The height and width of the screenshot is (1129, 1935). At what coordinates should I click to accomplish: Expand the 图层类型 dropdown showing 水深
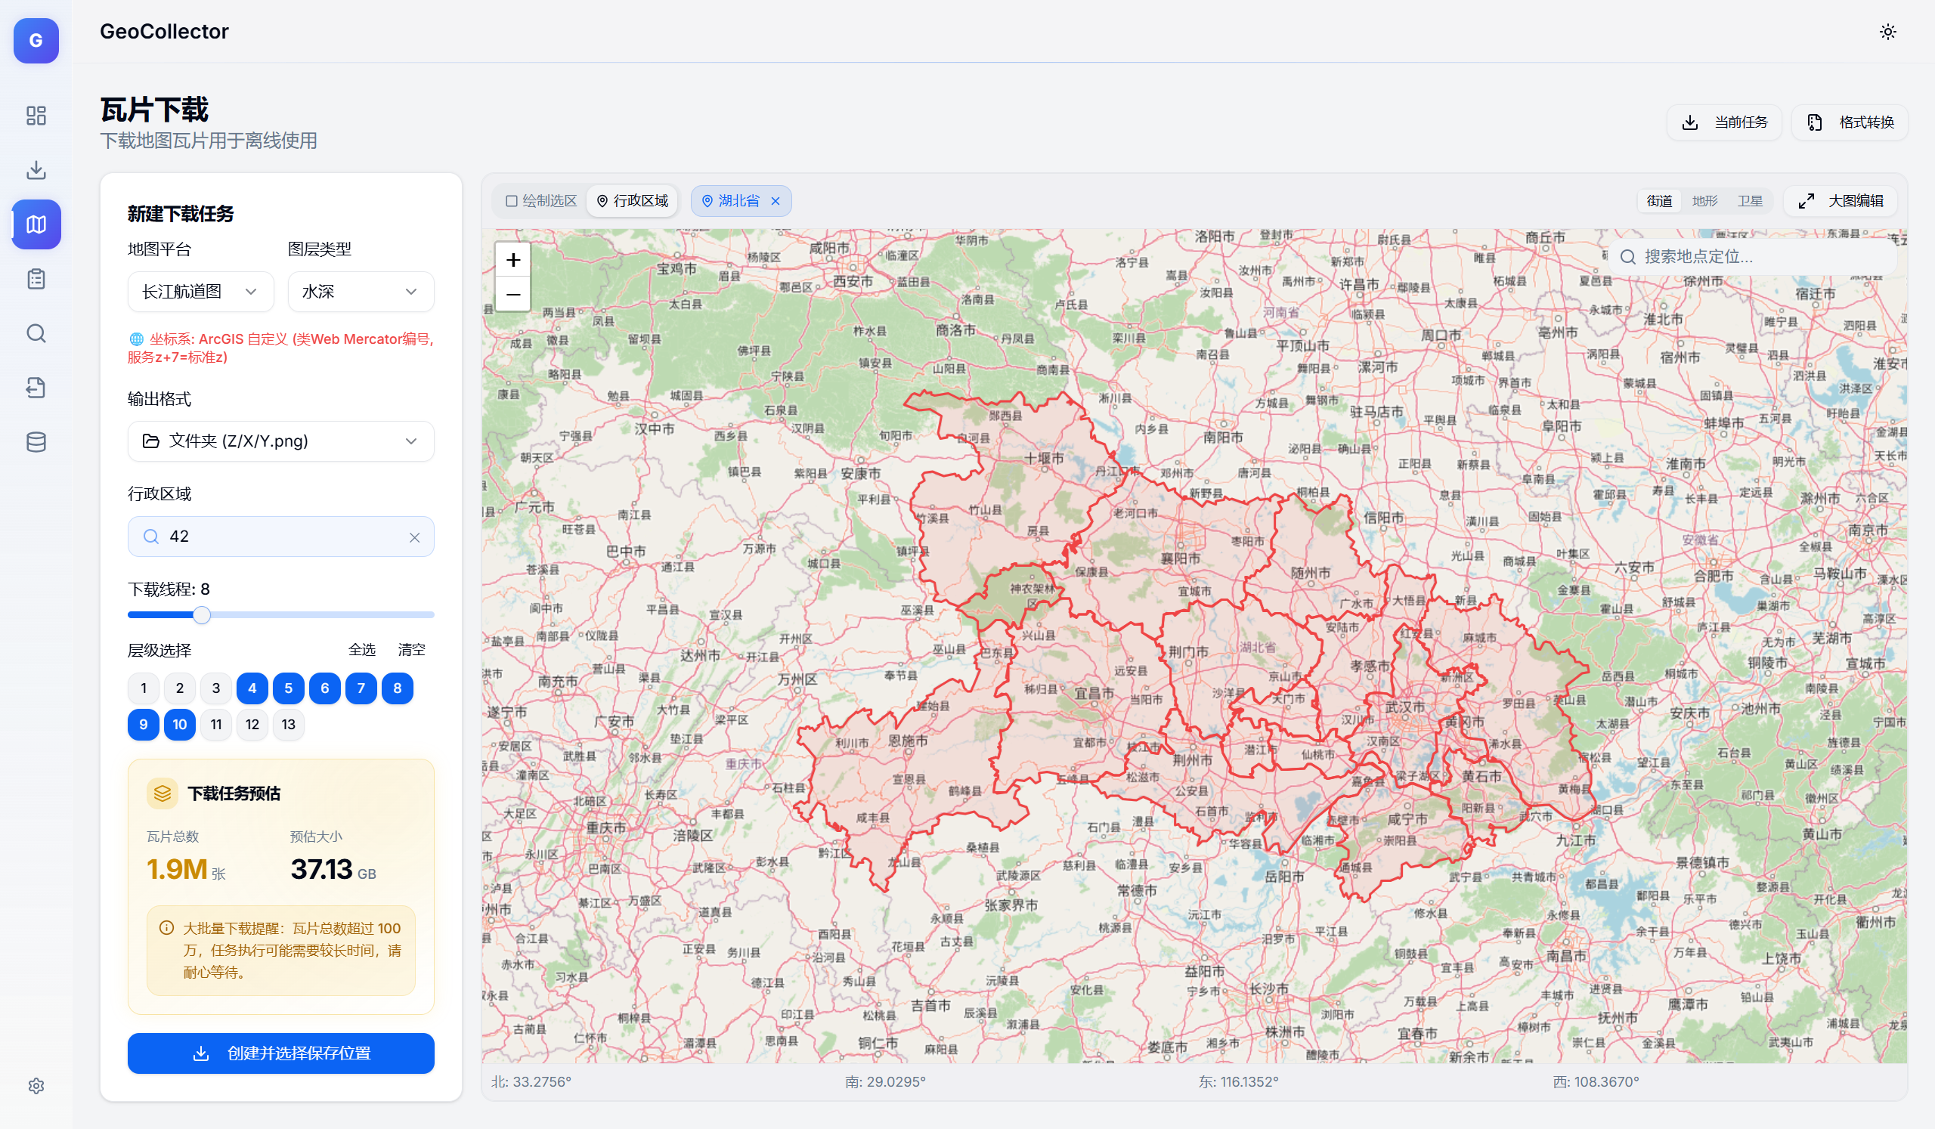click(360, 292)
